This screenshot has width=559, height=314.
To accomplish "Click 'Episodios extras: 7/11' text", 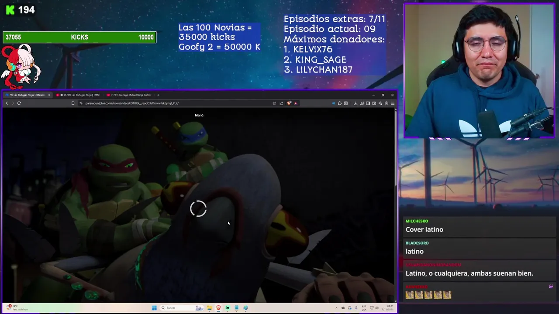I will 335,19.
